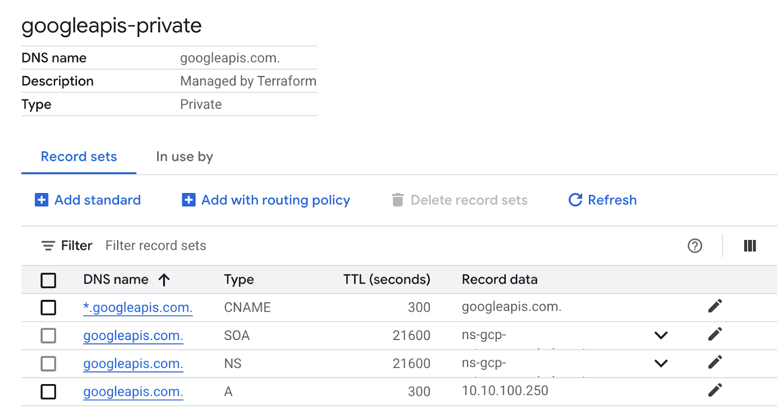This screenshot has width=784, height=414.
Task: Toggle the select all records checkbox
Action: pos(48,280)
